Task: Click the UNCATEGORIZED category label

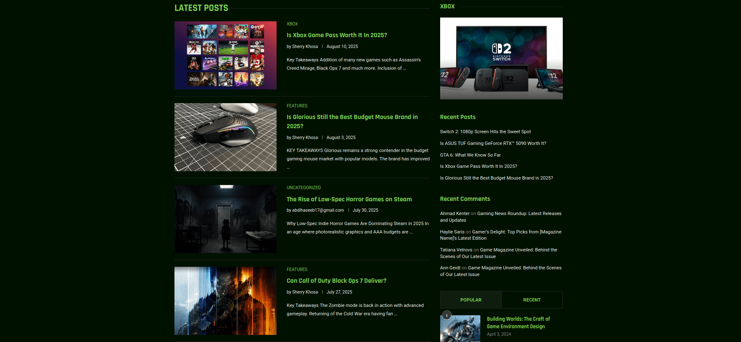Action: coord(304,187)
